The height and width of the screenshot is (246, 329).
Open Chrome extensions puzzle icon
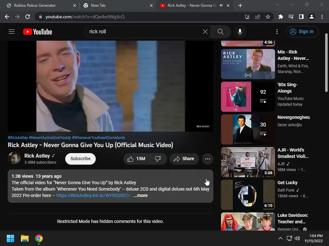281,17
